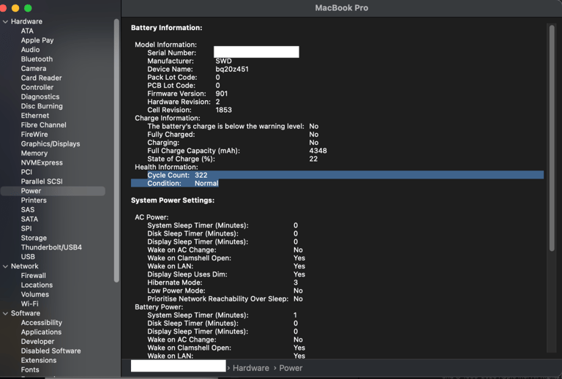Collapse the Hardware section chevron

click(x=5, y=22)
